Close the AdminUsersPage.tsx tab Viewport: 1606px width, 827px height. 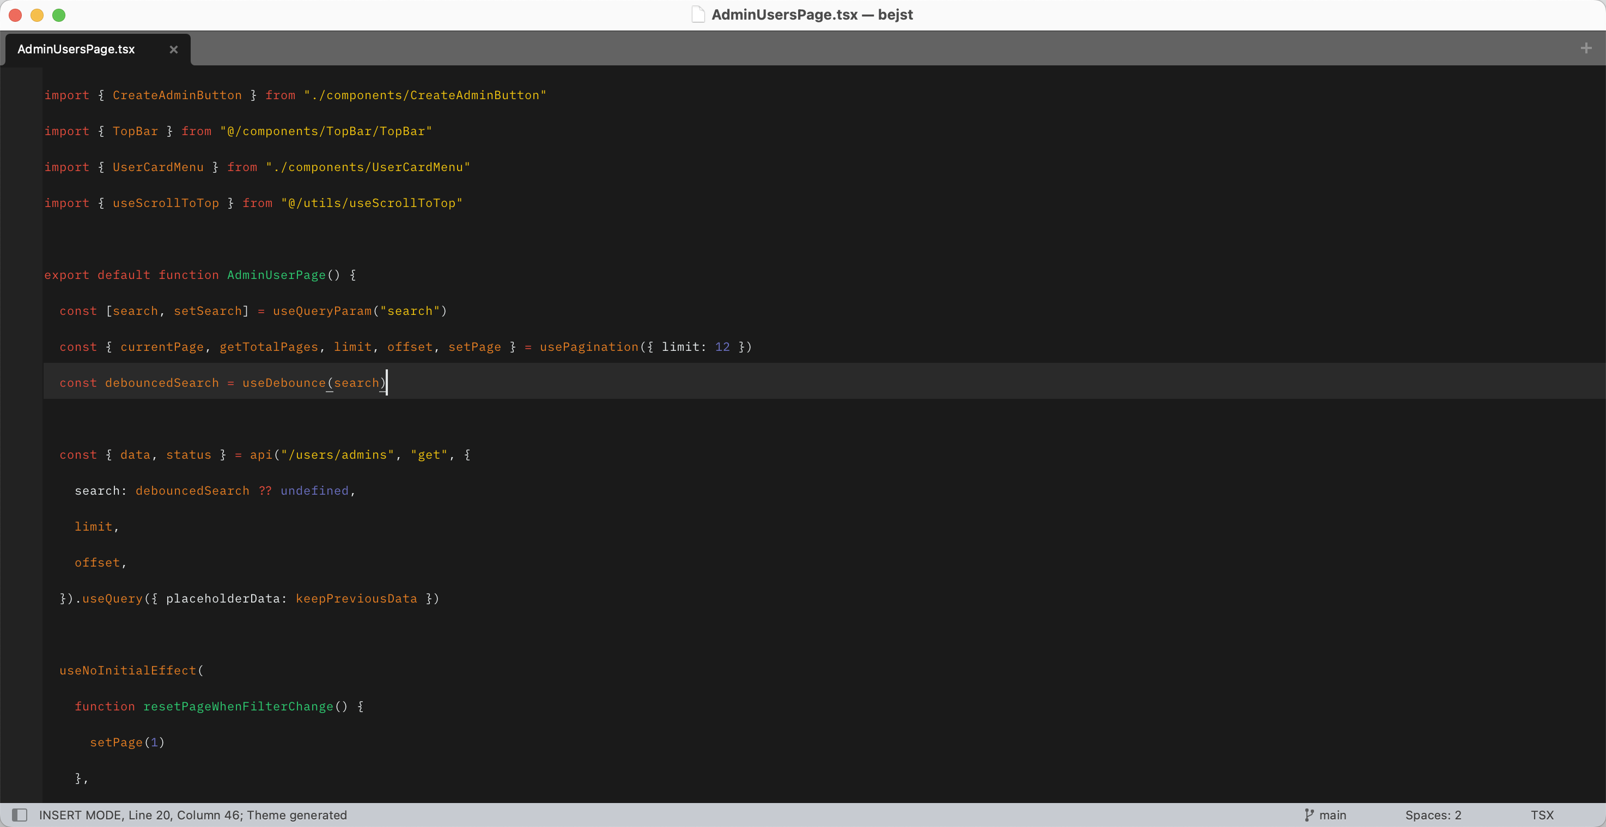pyautogui.click(x=173, y=49)
